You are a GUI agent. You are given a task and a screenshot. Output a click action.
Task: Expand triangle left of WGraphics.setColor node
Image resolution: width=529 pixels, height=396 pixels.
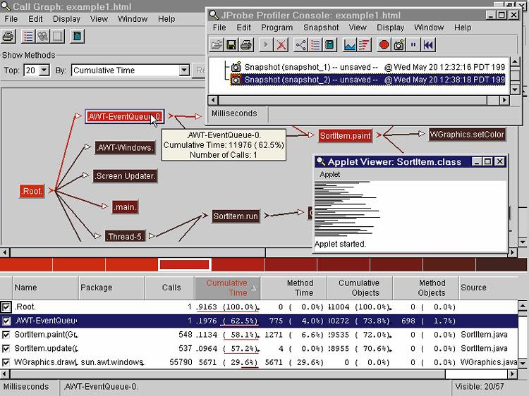coord(421,134)
